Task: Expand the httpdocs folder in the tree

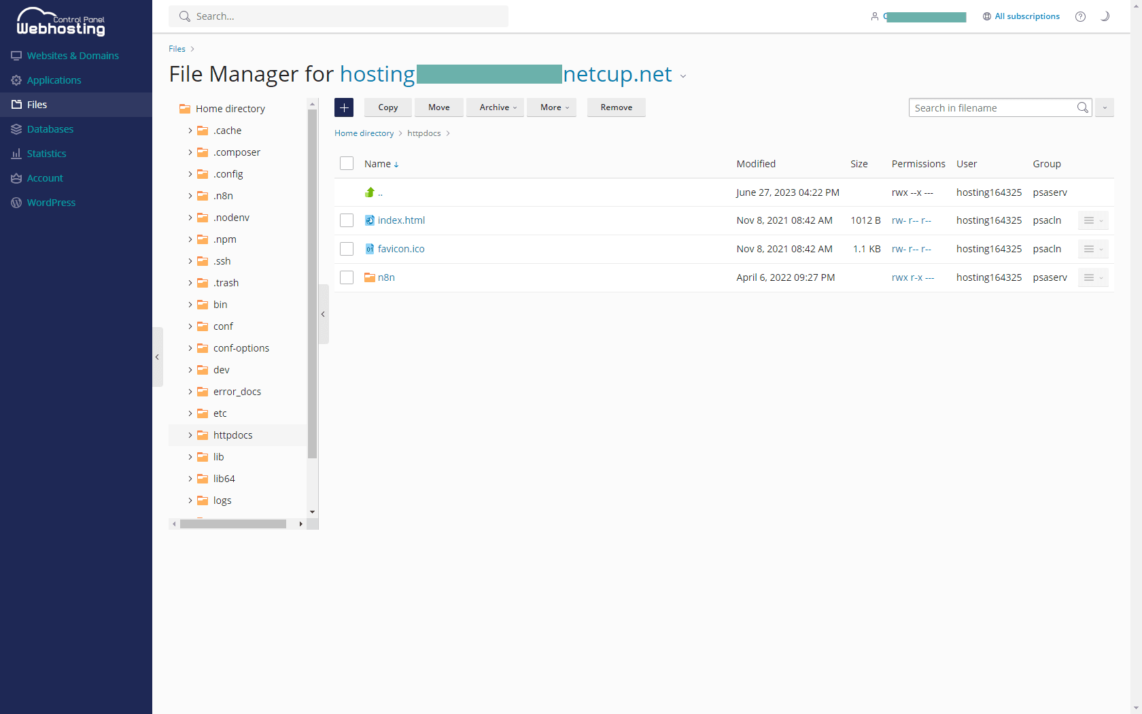Action: (190, 435)
